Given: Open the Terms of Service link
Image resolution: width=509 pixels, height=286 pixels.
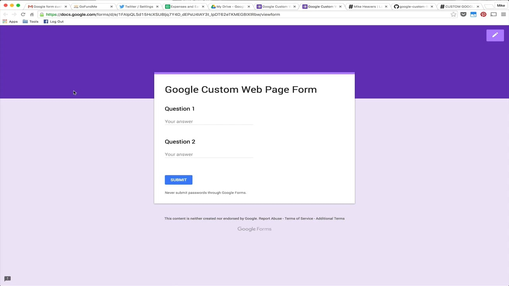Looking at the screenshot, I should point(299,218).
